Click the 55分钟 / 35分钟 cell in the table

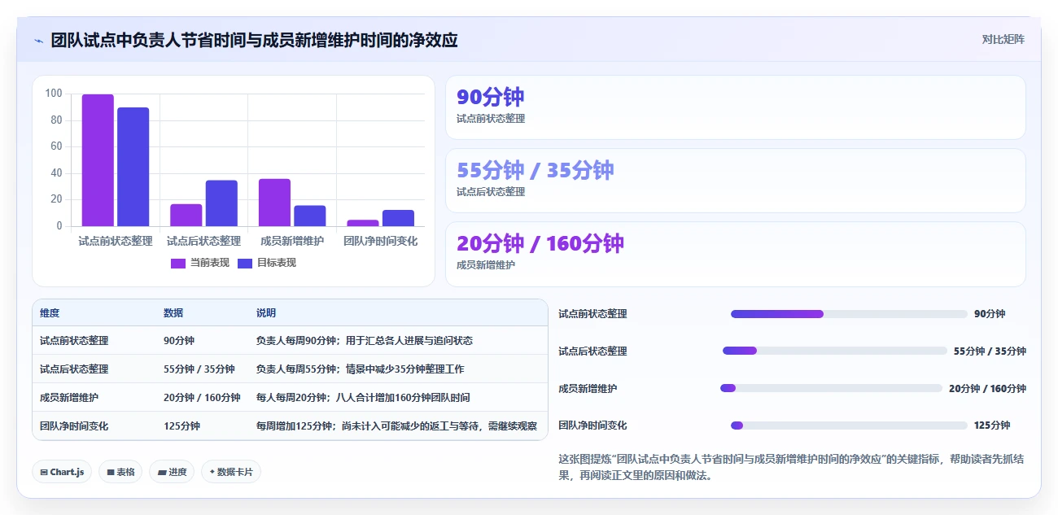pyautogui.click(x=199, y=369)
